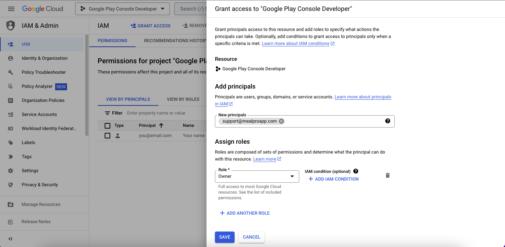
Task: Toggle the select-all checkbox in table header
Action: [x=107, y=126]
